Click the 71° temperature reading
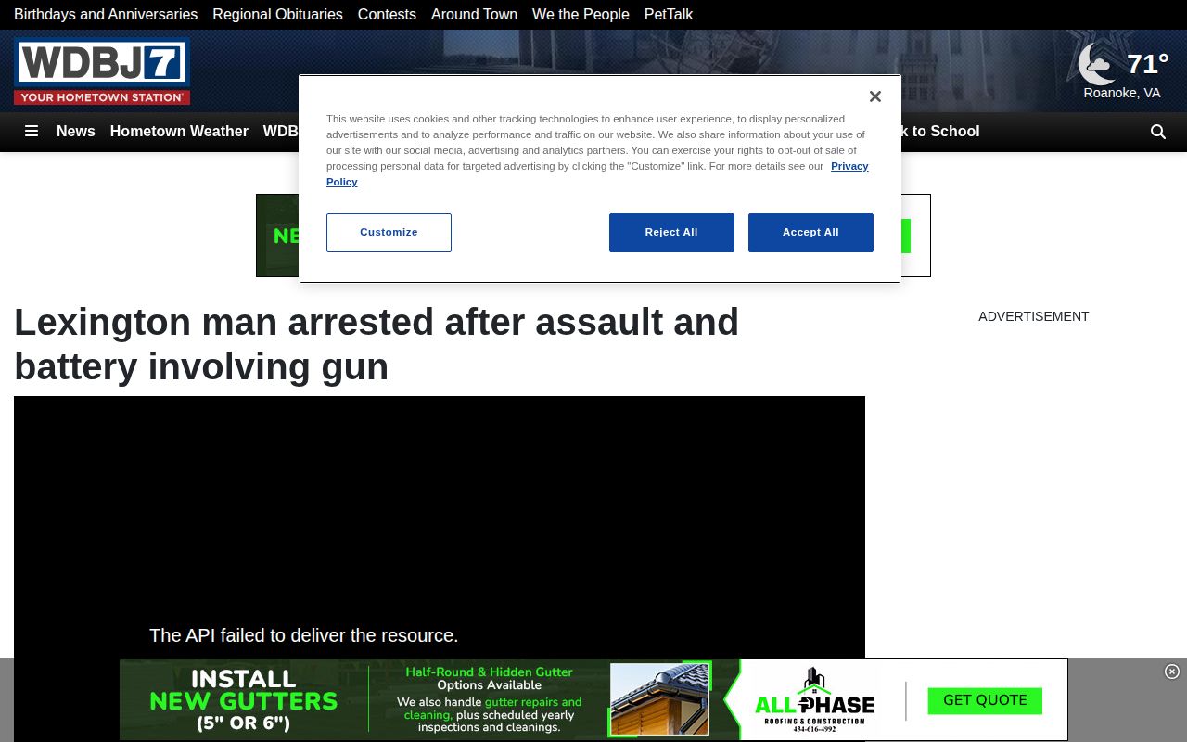Image resolution: width=1187 pixels, height=742 pixels. (x=1147, y=64)
